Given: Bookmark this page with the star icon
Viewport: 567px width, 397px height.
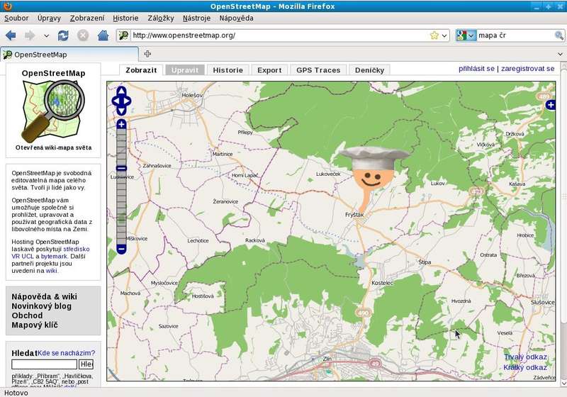Looking at the screenshot, I should [434, 35].
